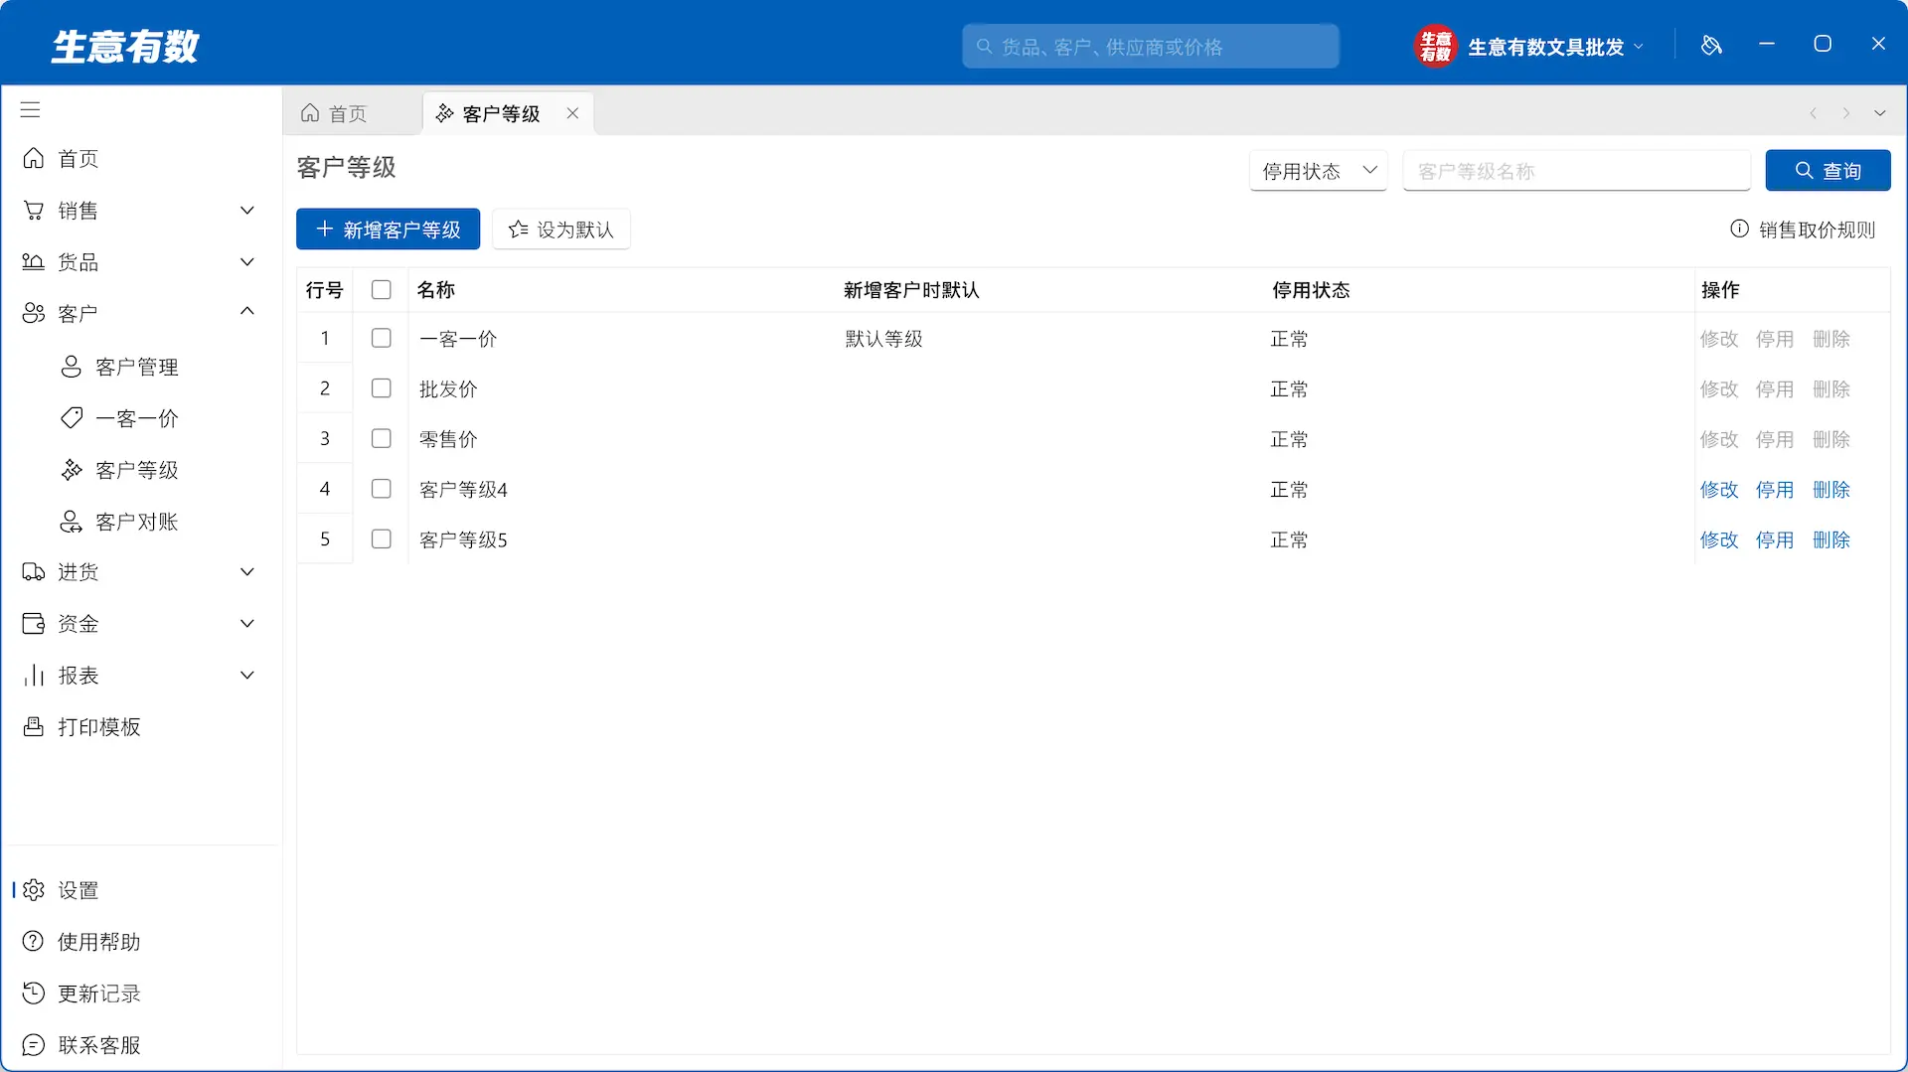Expand the 销售 sidebar menu
Screen dimensions: 1908x1072
click(x=139, y=211)
